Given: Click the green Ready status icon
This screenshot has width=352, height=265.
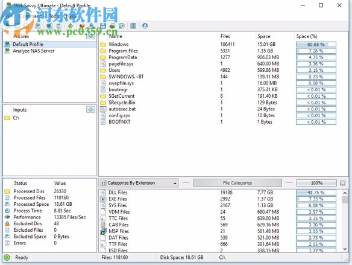Looking at the screenshot, I should click(x=7, y=258).
